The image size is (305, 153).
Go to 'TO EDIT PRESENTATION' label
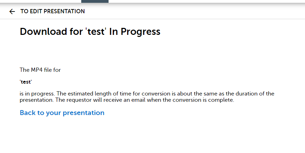pyautogui.click(x=53, y=12)
